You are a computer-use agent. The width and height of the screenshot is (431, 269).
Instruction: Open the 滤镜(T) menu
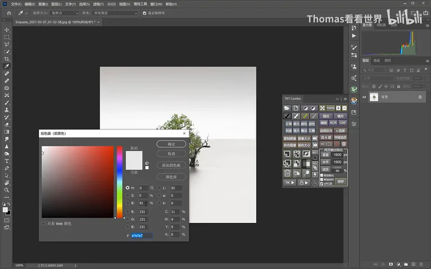point(98,4)
